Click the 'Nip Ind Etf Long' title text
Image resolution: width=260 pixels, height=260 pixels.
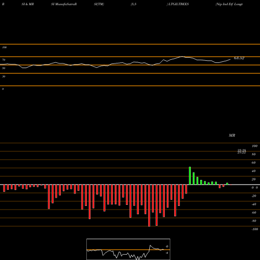pos(229,4)
